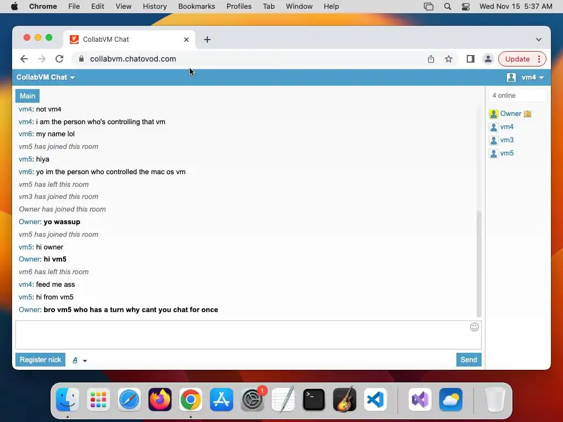Go back with the browser back arrow

pyautogui.click(x=24, y=59)
